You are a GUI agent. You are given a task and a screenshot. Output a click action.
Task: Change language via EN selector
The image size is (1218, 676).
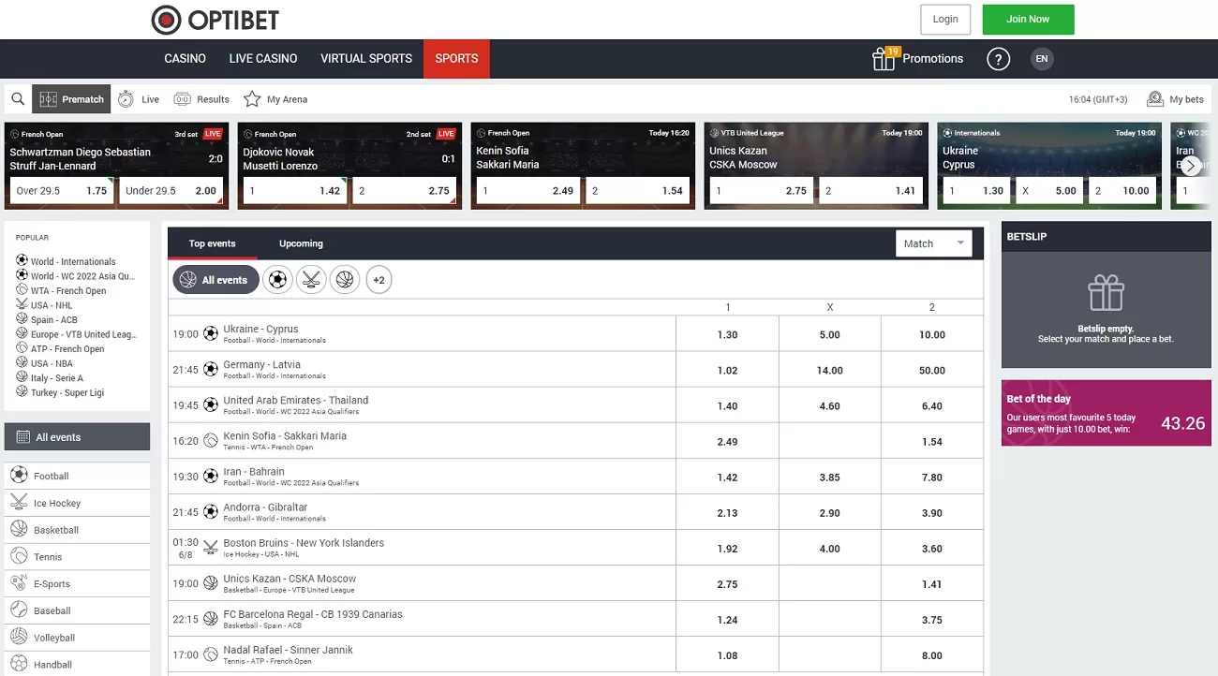1042,59
